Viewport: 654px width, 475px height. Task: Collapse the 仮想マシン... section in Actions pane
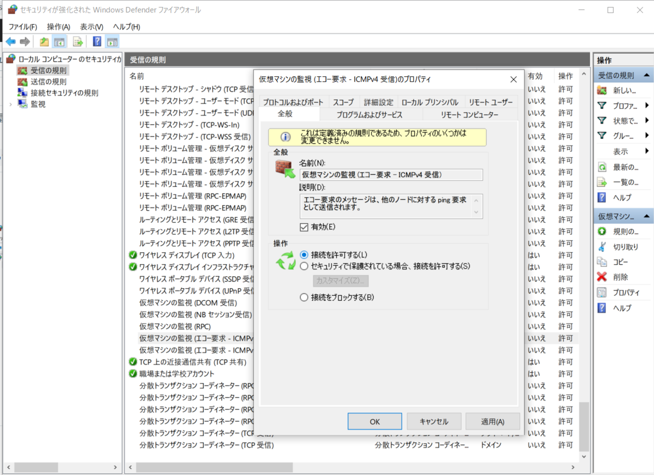(646, 216)
